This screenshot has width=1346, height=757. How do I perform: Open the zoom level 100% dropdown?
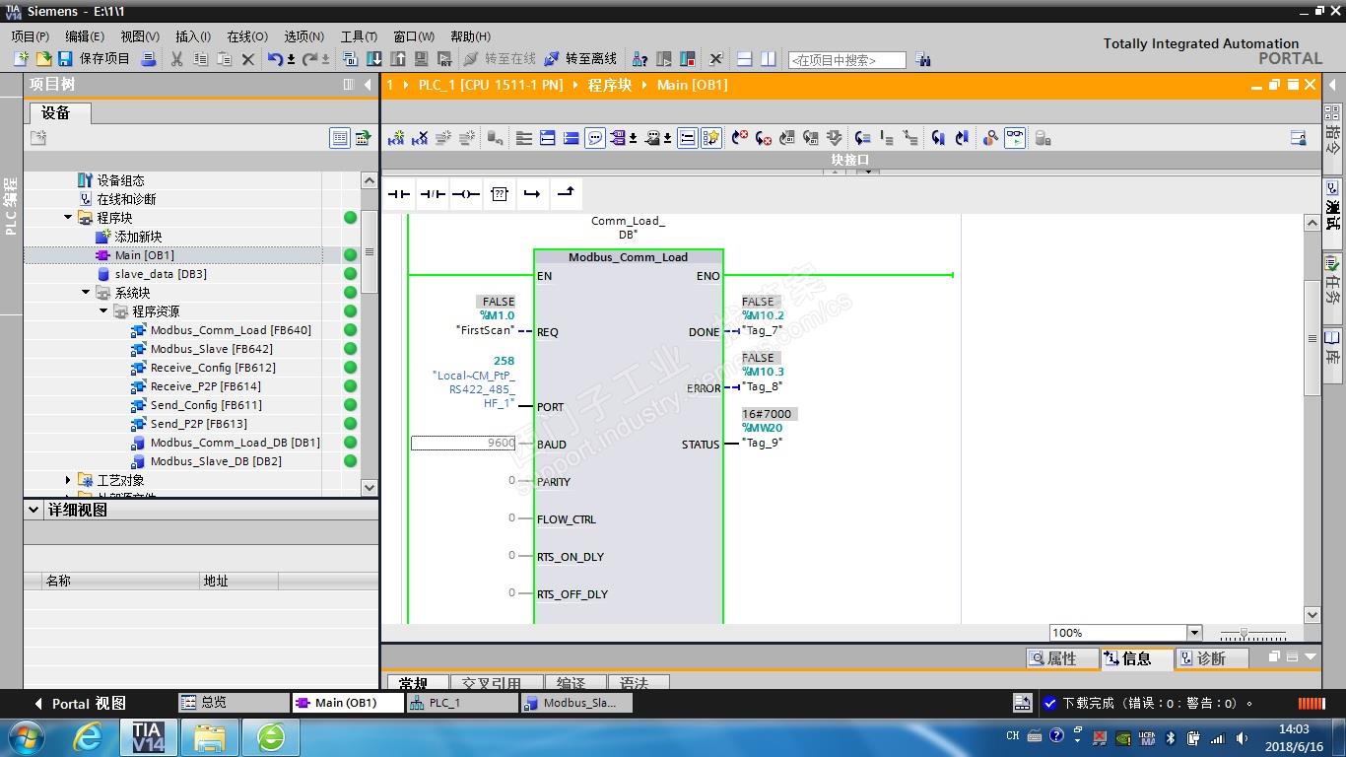click(1194, 633)
